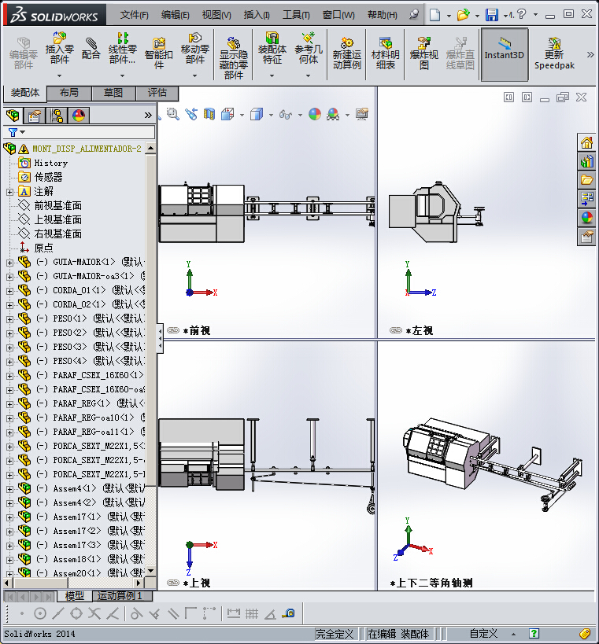
Task: Open 视图(V) menu
Action: (216, 15)
